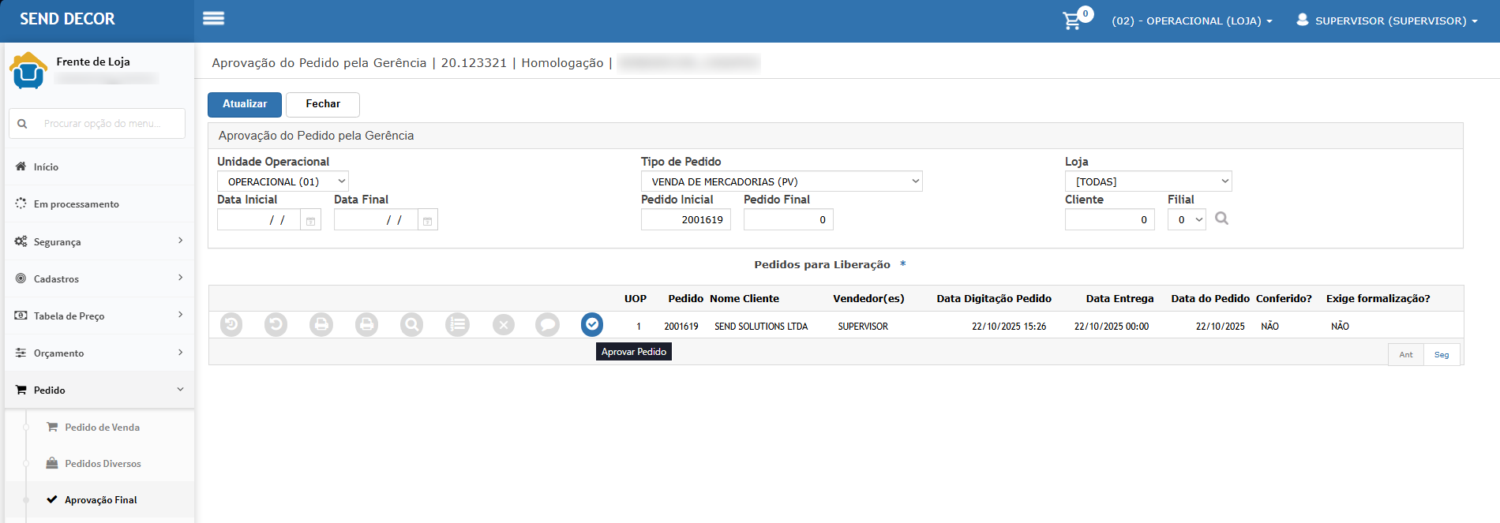Screen dimensions: 1500x523
Task: Open Aprovação Final menu item
Action: 100,500
